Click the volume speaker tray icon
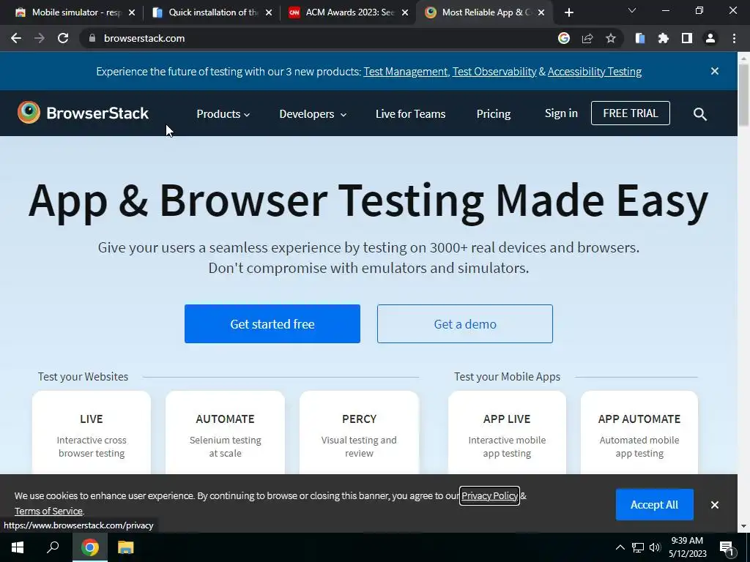Screen dimensions: 750x562 coord(655,547)
